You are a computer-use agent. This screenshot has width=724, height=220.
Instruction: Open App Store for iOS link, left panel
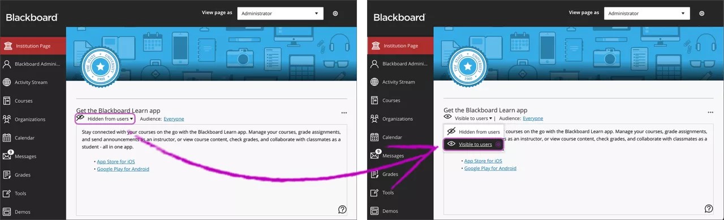click(116, 161)
